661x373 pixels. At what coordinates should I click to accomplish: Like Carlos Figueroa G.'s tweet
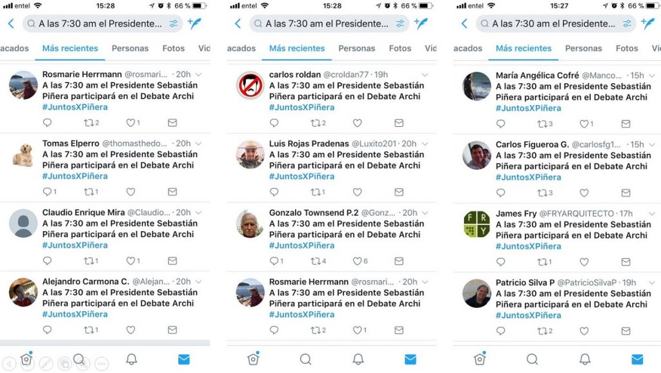pyautogui.click(x=584, y=193)
